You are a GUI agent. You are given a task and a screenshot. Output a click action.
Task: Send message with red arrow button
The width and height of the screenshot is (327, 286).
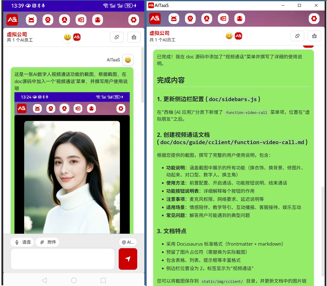coord(128,259)
